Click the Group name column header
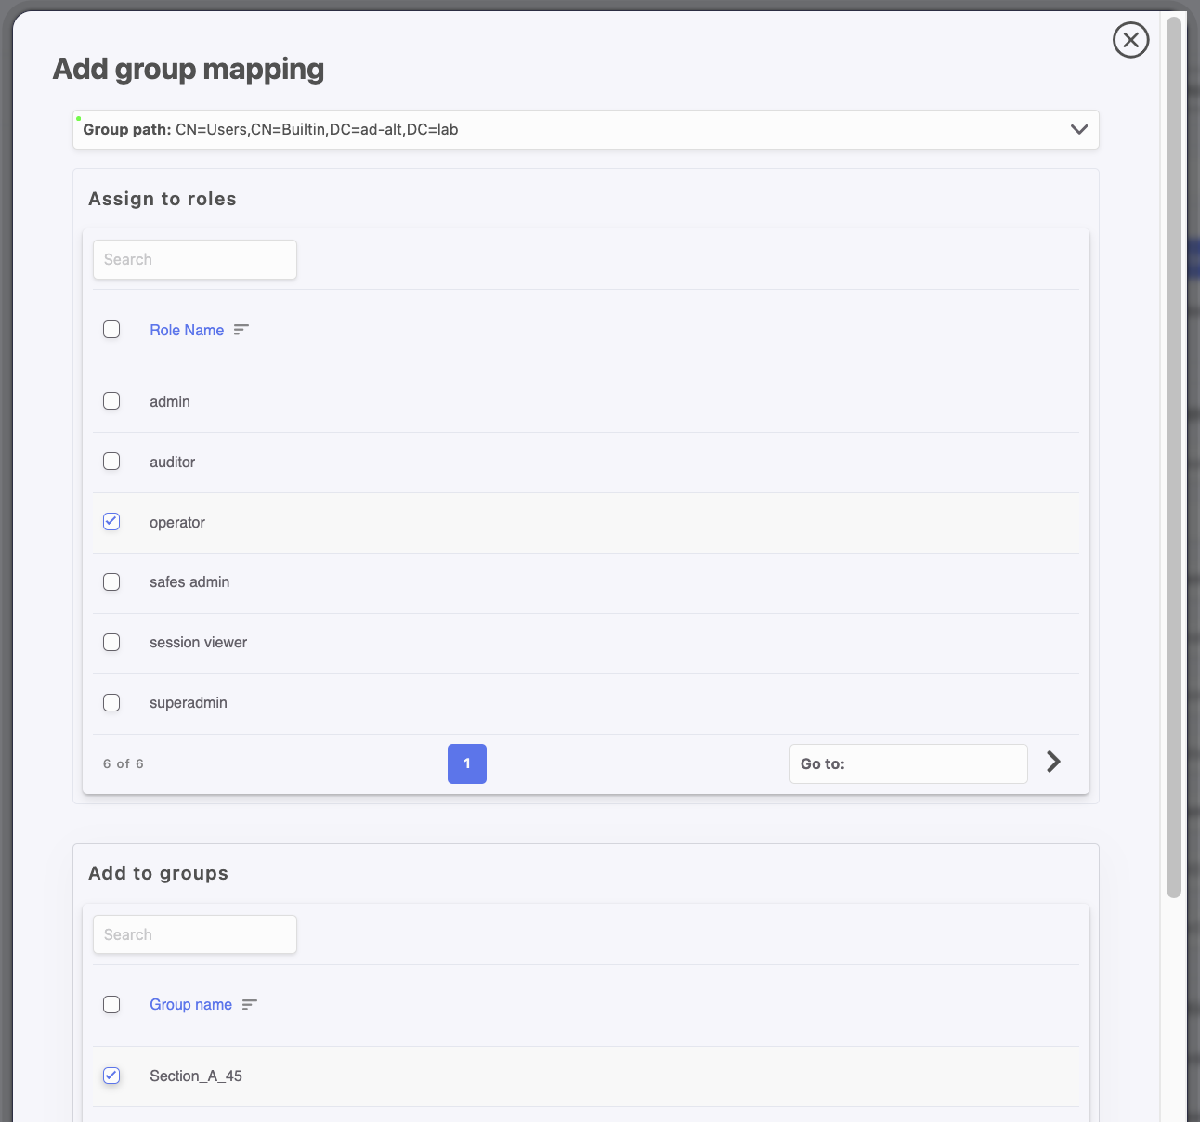 190,1005
